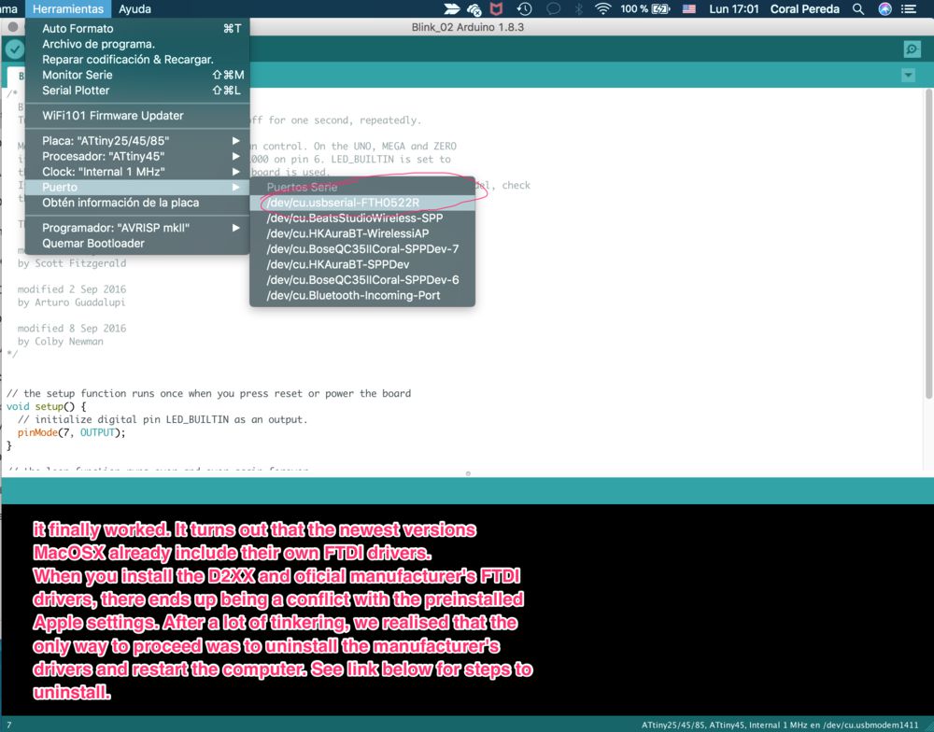Expand the Programador: "AVRISP mkII" submenu

pos(137,228)
